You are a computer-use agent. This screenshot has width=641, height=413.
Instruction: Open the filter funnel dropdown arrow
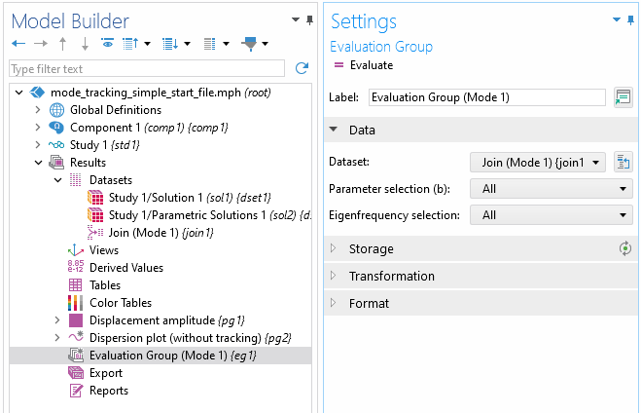[265, 44]
